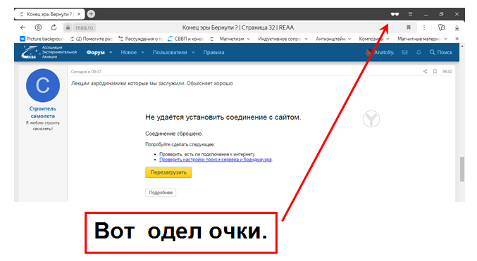
Task: Click the 'Не удаётся установить соединение' heading
Action: point(223,117)
